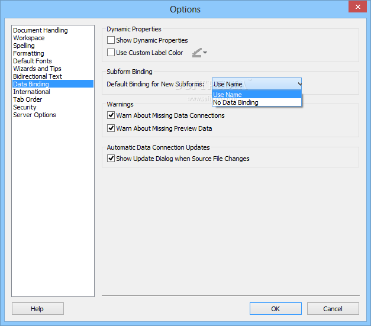371x326 pixels.
Task: Open Document Handling options category
Action: click(x=53, y=30)
